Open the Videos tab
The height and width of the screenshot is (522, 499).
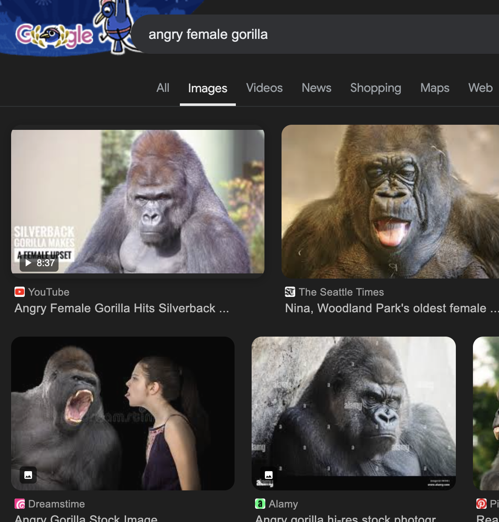coord(264,88)
